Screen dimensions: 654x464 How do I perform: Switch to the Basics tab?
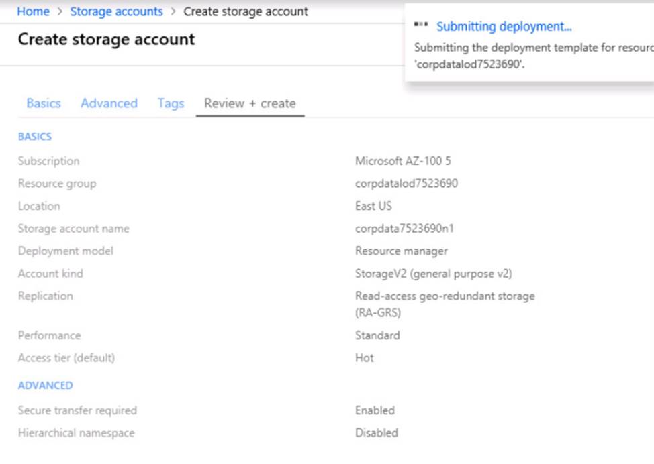[44, 103]
